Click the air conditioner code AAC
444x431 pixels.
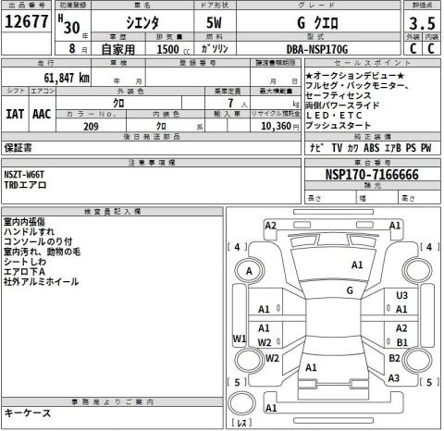tap(42, 114)
